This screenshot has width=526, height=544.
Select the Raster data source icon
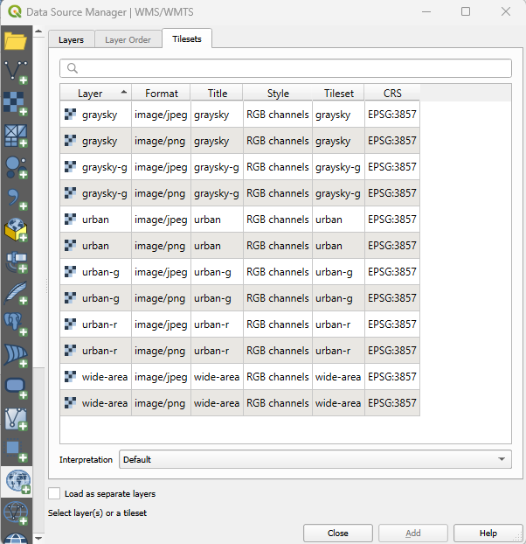[x=15, y=103]
